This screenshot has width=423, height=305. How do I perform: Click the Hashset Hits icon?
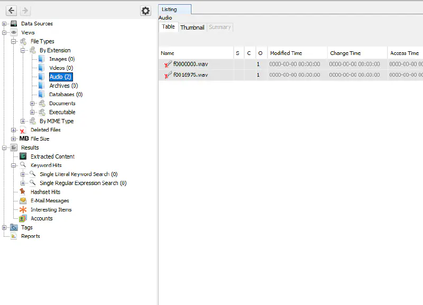coord(23,192)
